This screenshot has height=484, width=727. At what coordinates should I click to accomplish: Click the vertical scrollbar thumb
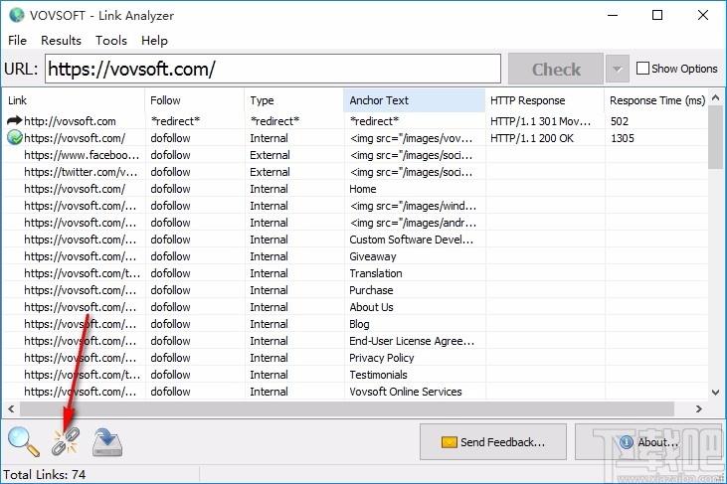(x=715, y=137)
